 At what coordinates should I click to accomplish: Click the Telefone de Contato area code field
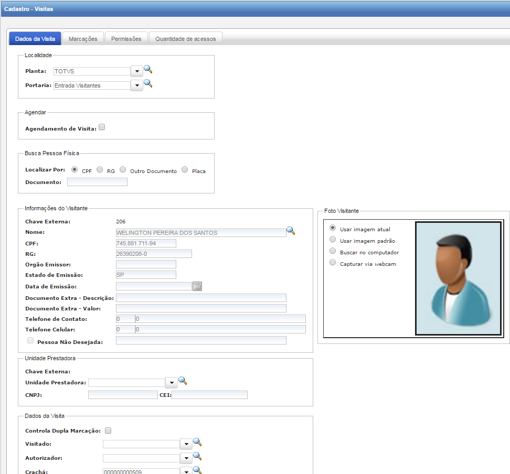pos(125,319)
